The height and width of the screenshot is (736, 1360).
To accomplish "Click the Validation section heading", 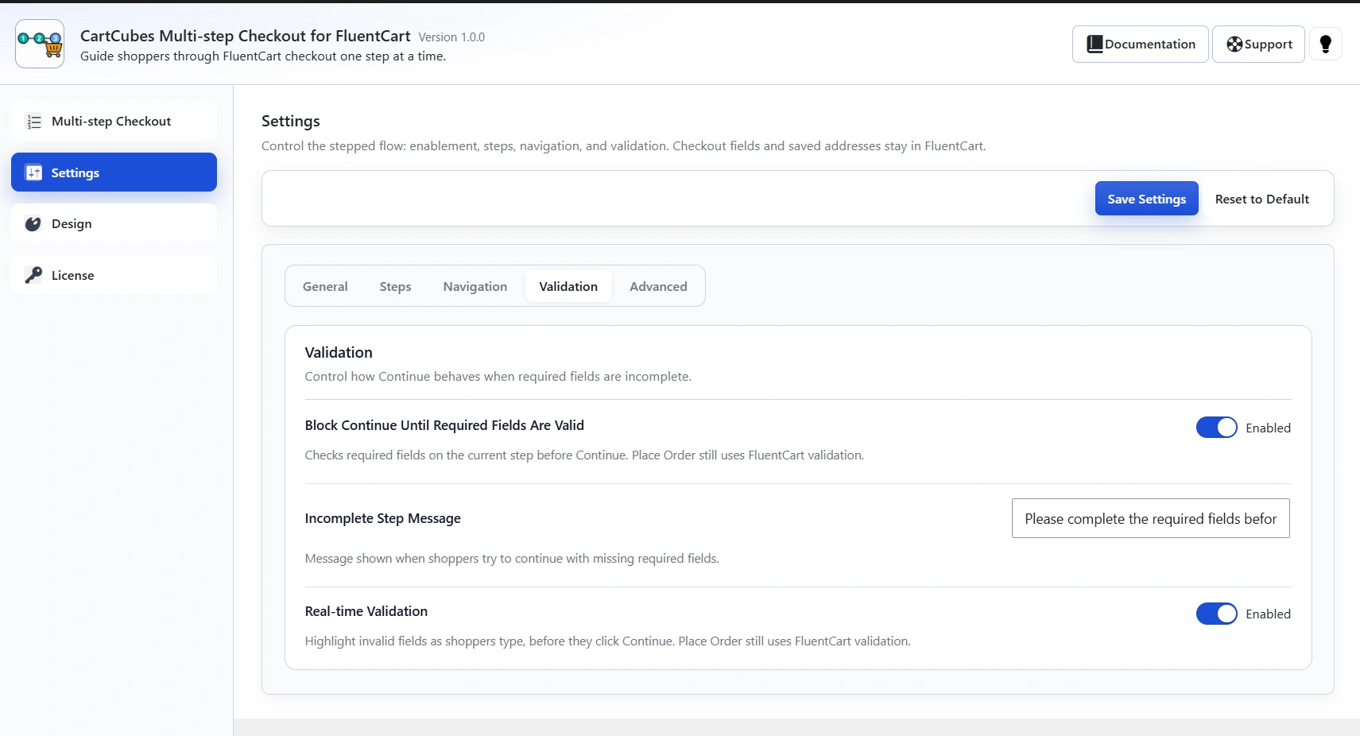I will pyautogui.click(x=339, y=352).
